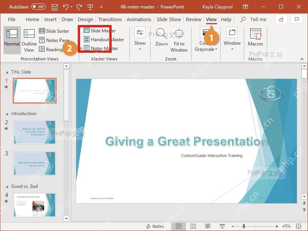Click the zoom out minus button

pyautogui.click(x=233, y=226)
